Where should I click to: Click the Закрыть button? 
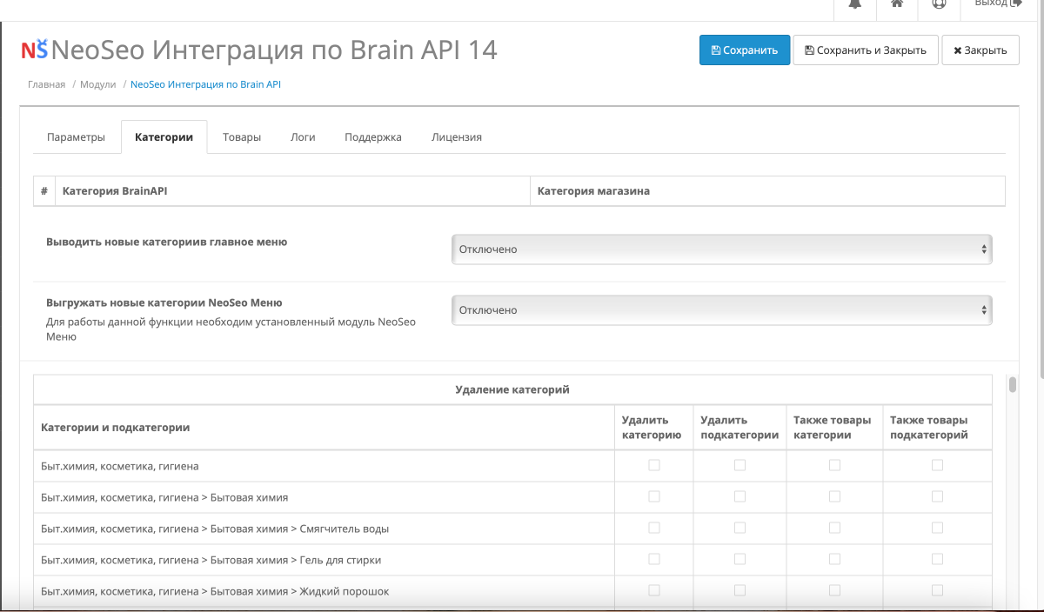pyautogui.click(x=980, y=50)
